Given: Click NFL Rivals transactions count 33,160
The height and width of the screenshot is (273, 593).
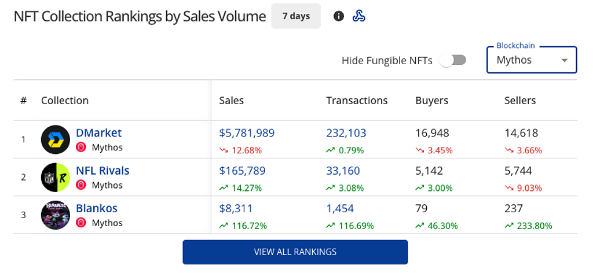Looking at the screenshot, I should click(x=343, y=171).
